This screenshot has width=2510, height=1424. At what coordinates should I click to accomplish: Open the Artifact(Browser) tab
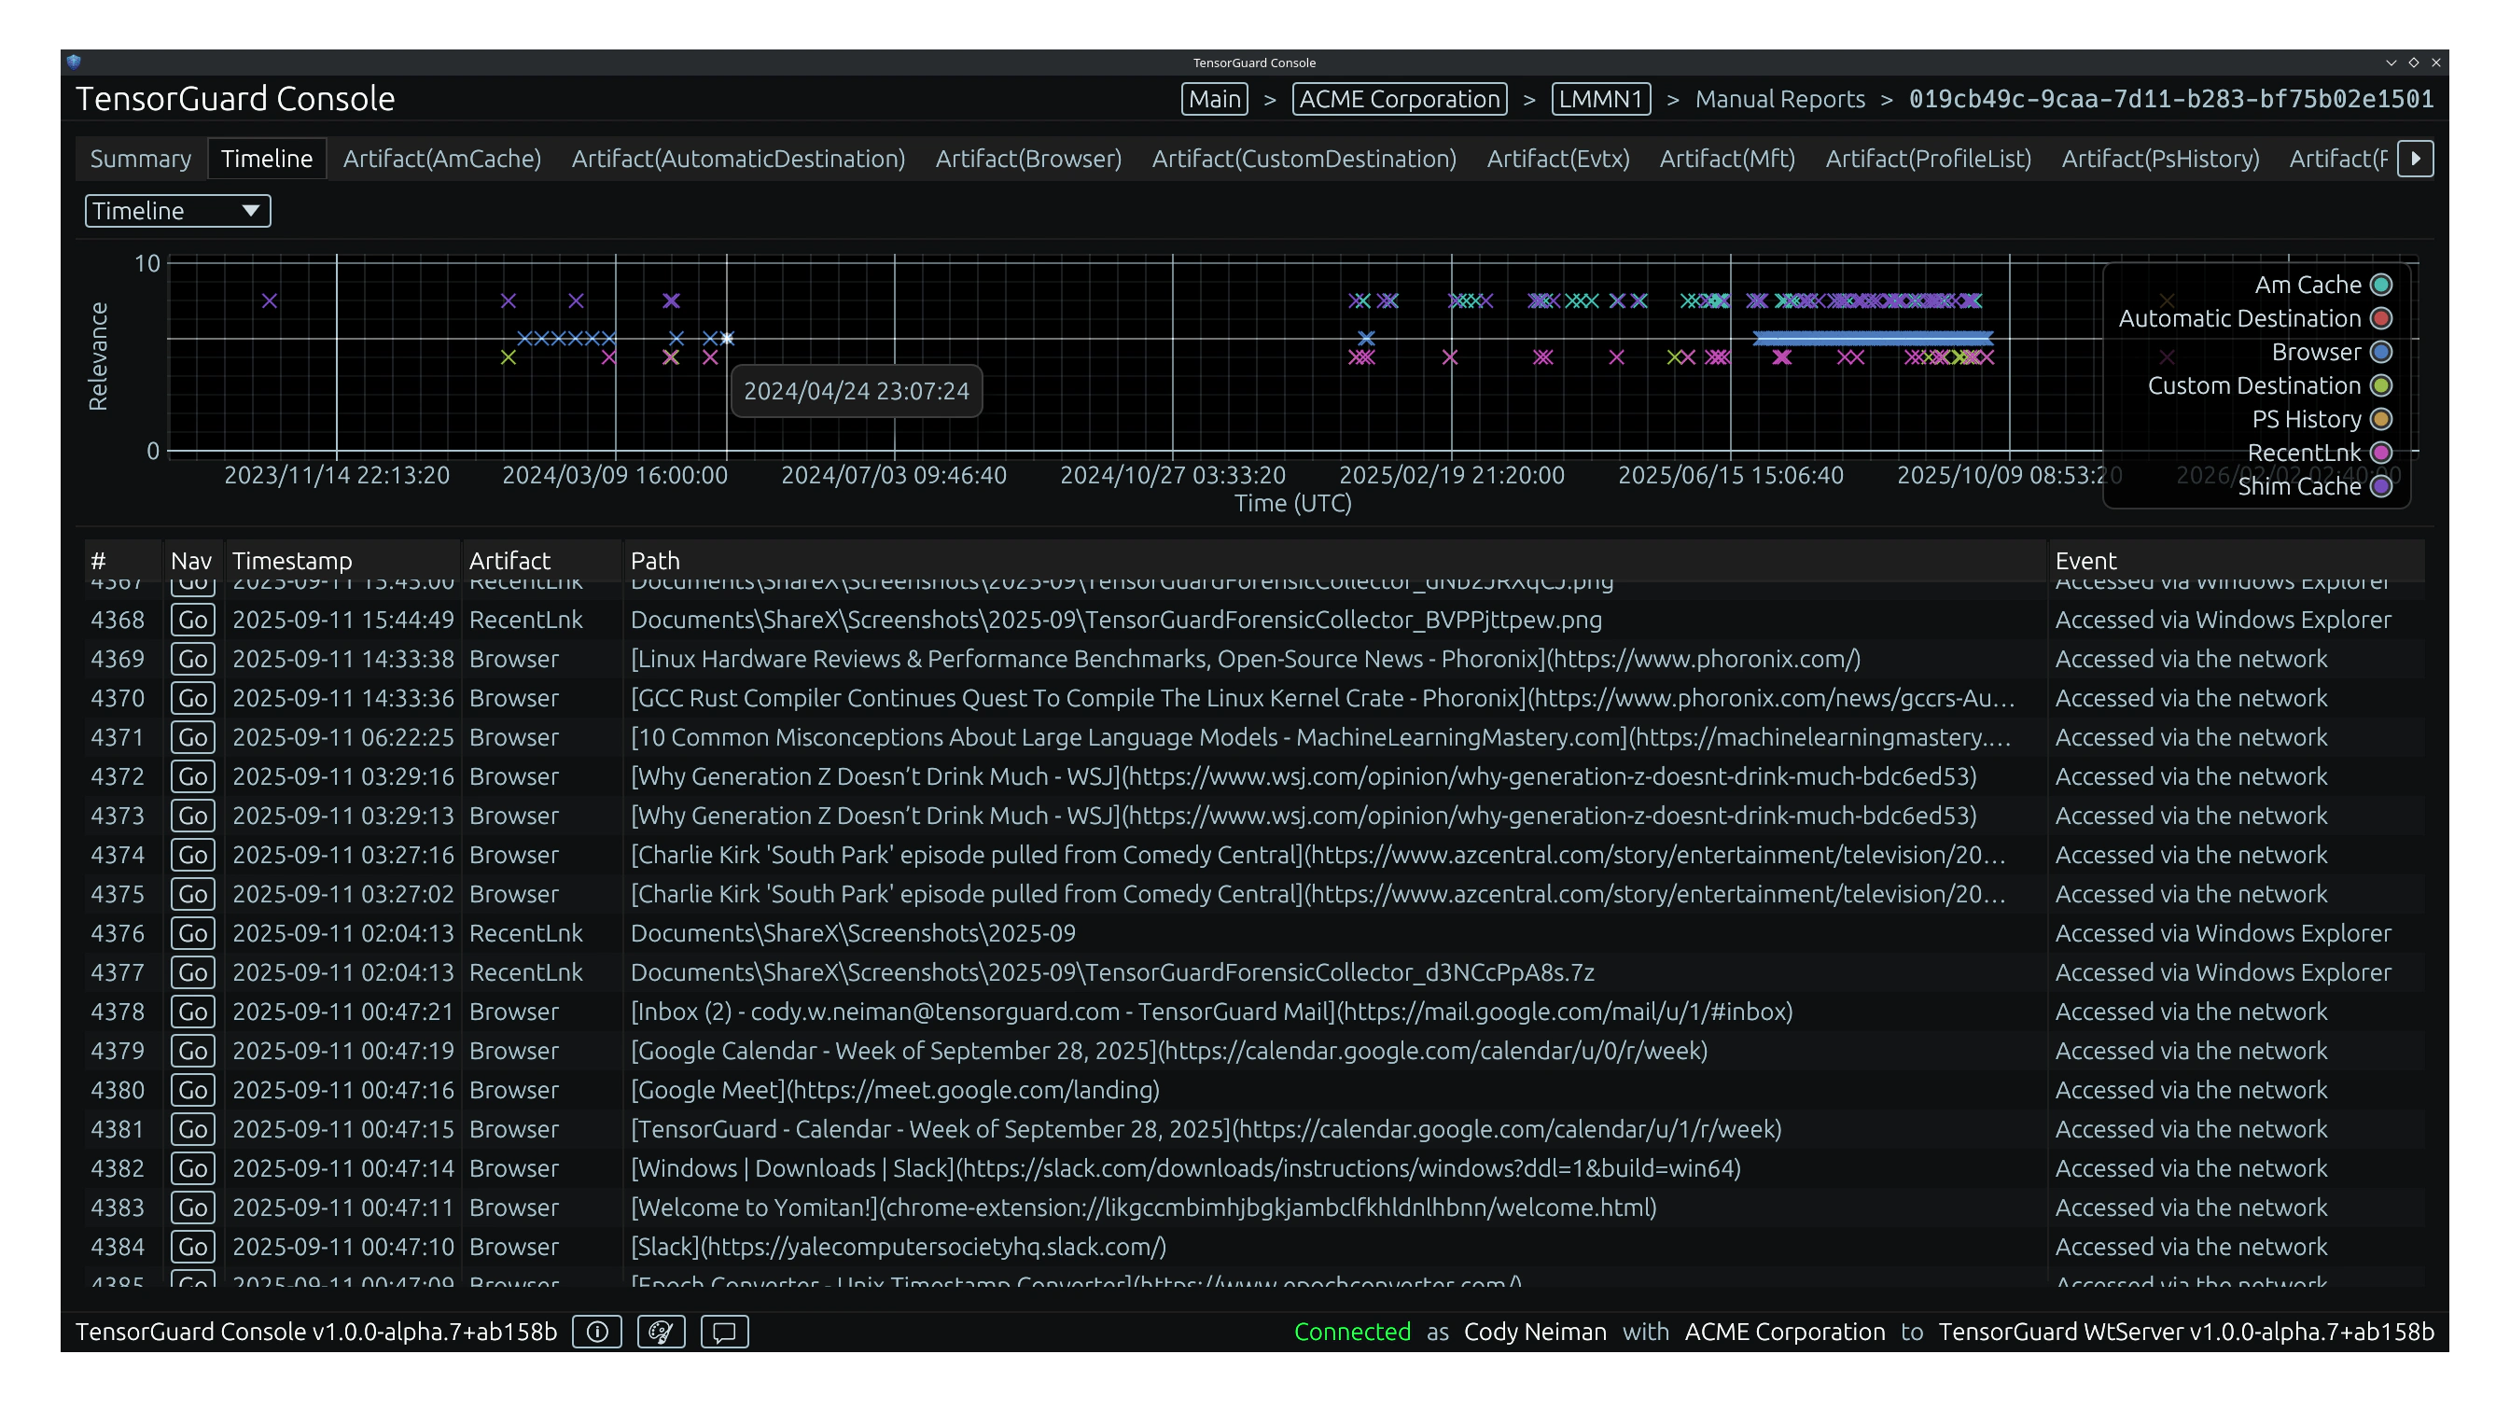click(x=1027, y=159)
